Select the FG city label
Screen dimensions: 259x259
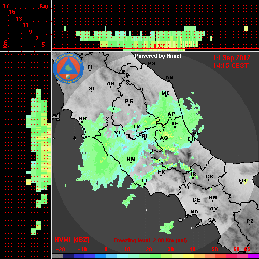[242, 181]
